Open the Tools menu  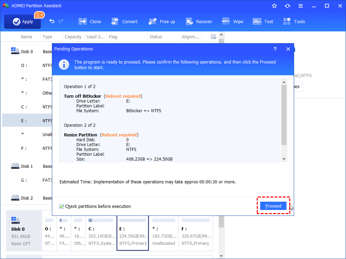[294, 21]
